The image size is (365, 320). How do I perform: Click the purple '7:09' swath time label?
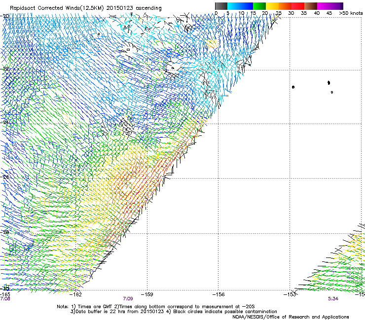click(128, 299)
